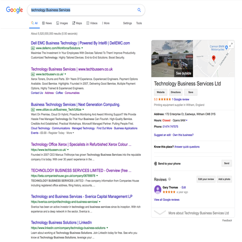The height and width of the screenshot is (242, 242).
Task: Expand the Opens 9AM hours dropdown
Action: point(187,121)
